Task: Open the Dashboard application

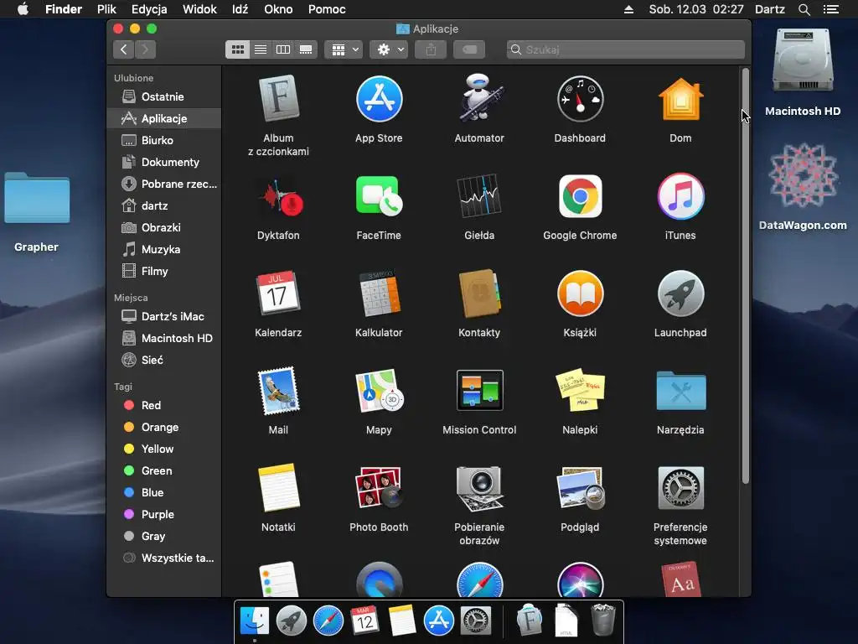Action: coord(580,100)
